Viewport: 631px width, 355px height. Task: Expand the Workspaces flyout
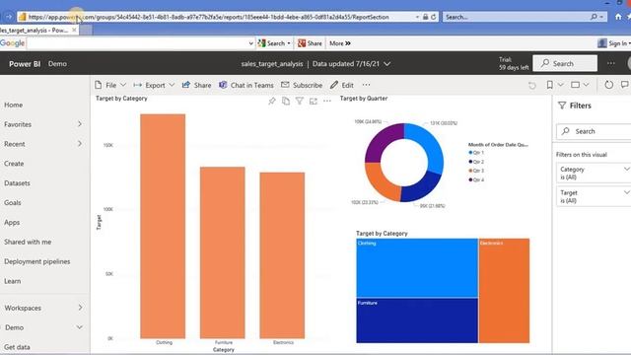80,308
